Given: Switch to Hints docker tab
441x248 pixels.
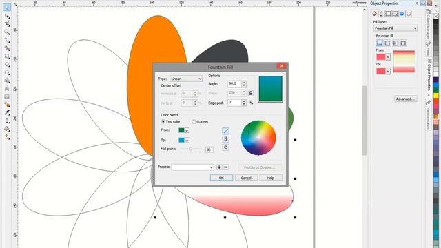Looking at the screenshot, I should [x=429, y=49].
